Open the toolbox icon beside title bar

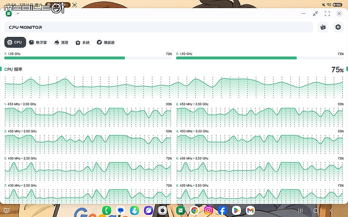pos(323,27)
